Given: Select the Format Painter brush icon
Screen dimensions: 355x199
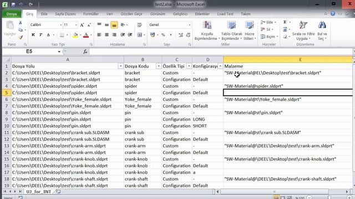Looking at the screenshot, I should click(x=21, y=37).
